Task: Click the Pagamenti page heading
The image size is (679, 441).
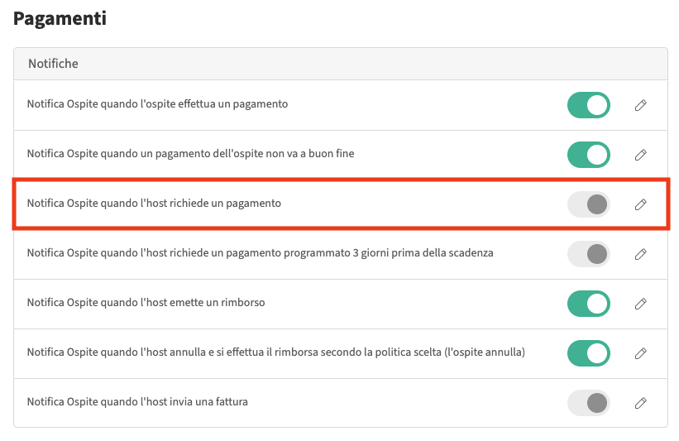Action: [60, 18]
